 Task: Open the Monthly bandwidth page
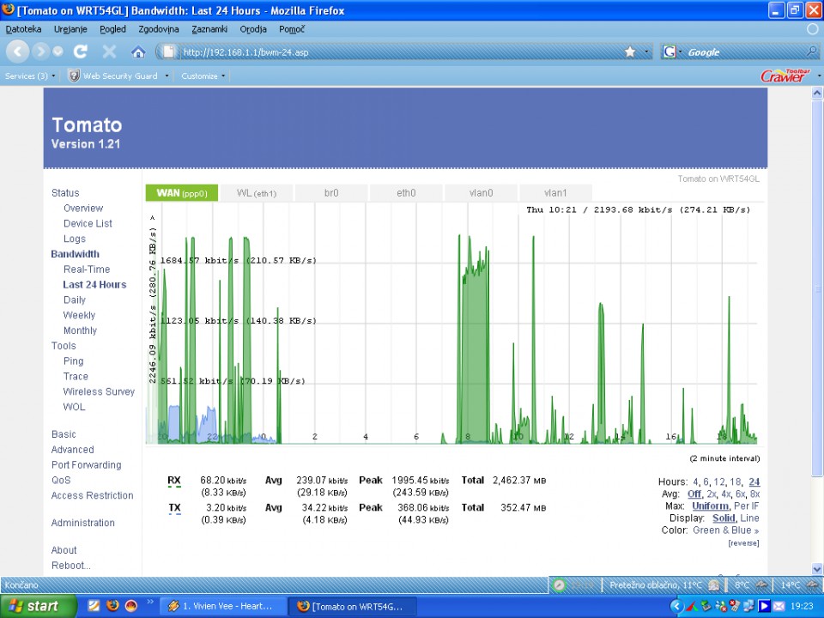point(80,330)
